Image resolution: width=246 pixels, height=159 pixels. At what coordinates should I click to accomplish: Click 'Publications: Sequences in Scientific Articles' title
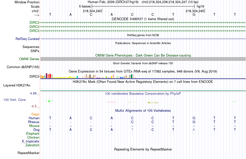[x=143, y=43]
